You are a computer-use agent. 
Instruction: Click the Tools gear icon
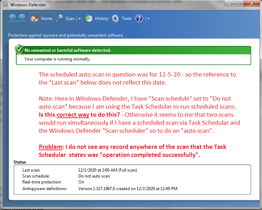[115, 19]
